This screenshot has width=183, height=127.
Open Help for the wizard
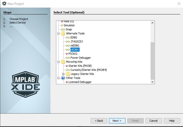(172, 121)
